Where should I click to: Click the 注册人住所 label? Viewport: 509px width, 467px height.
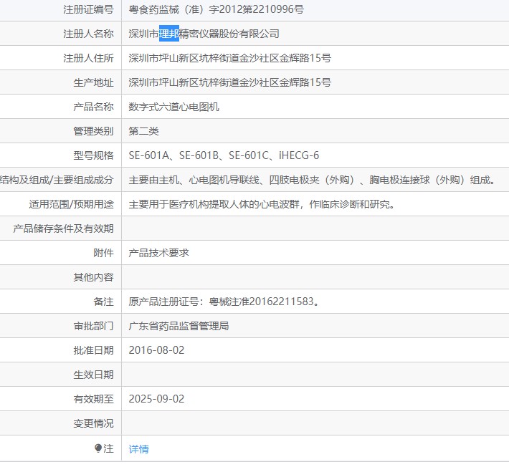pos(88,58)
